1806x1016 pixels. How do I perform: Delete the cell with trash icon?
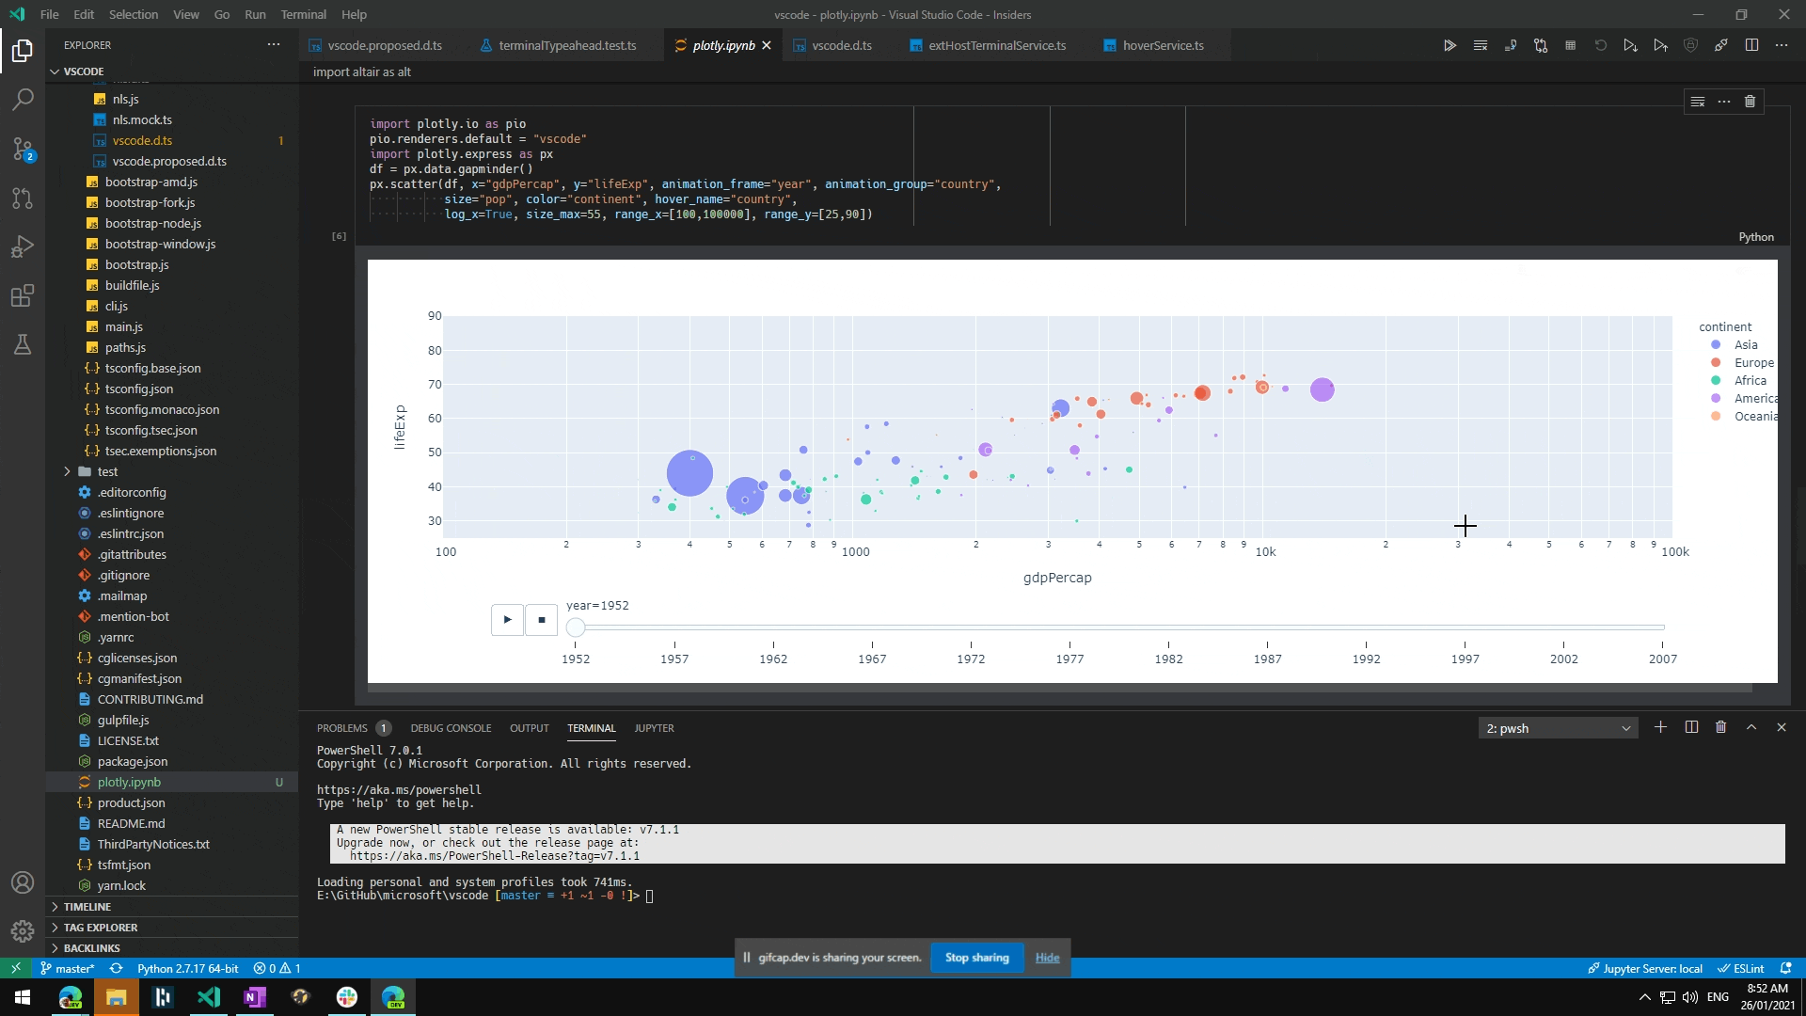[x=1750, y=102]
